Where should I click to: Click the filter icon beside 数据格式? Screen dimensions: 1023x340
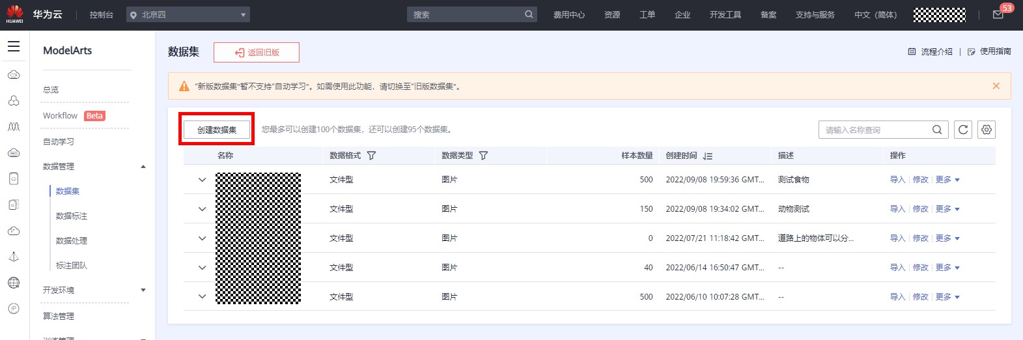click(371, 156)
